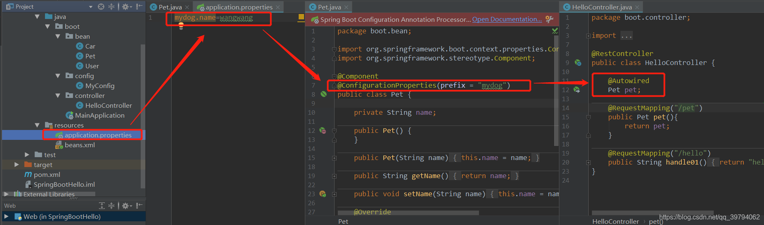Viewport: 764px width, 225px height.
Task: Collapse the bean package folder
Action: click(x=58, y=36)
